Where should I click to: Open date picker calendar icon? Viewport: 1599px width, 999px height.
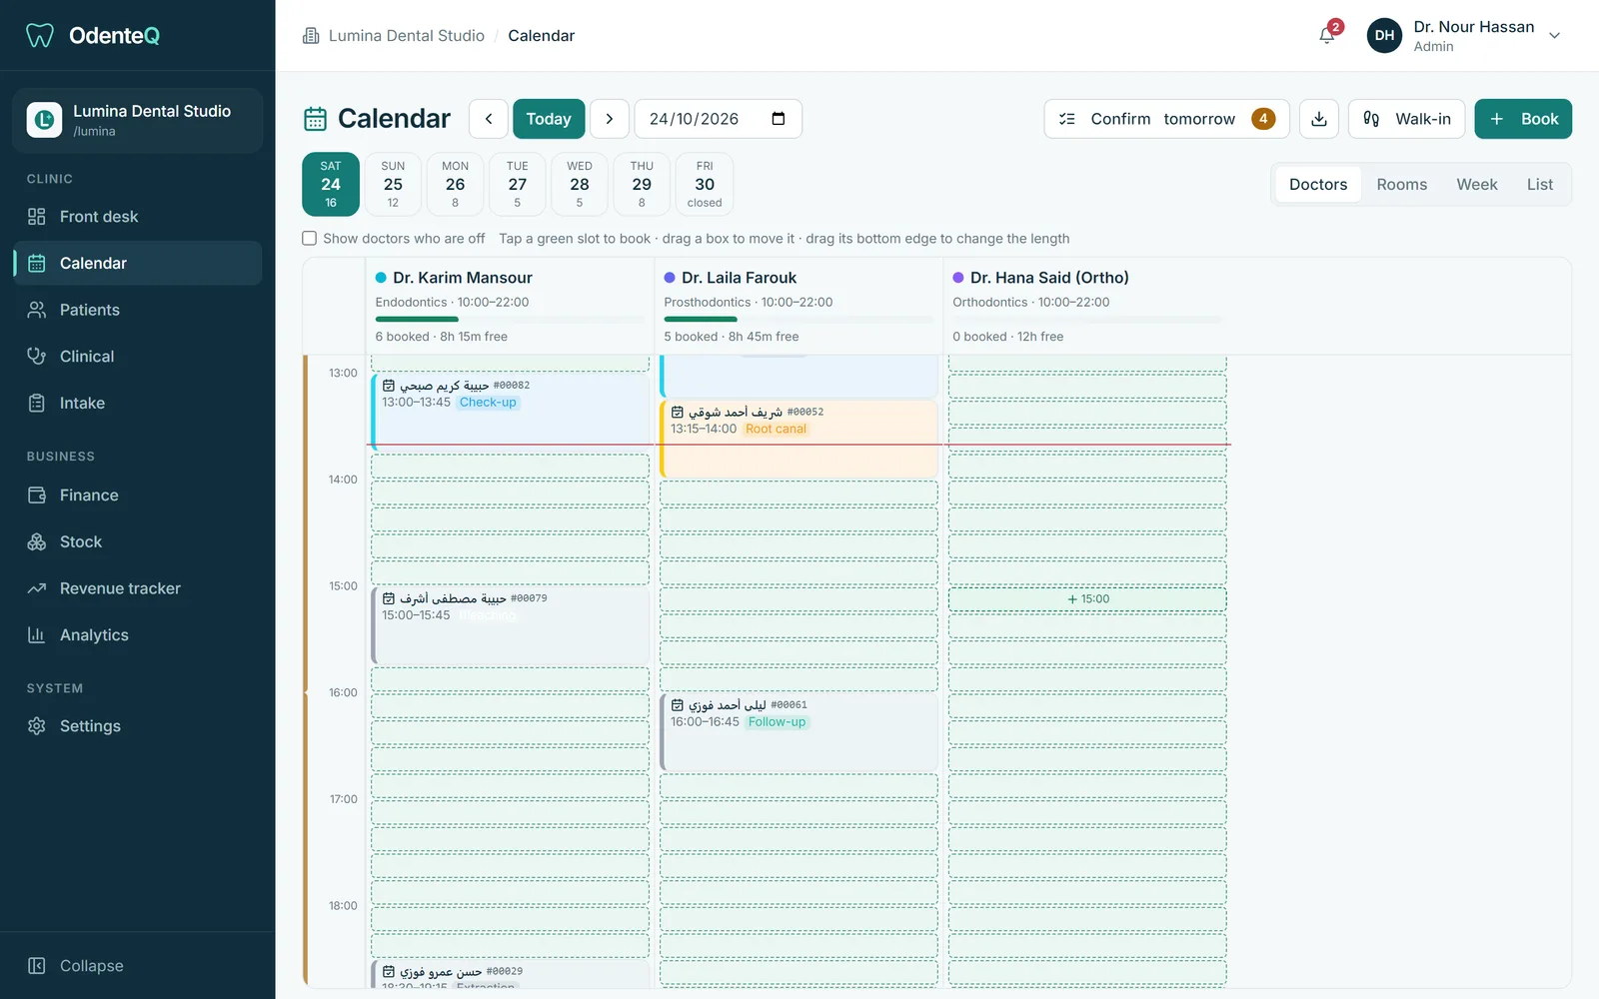tap(779, 119)
